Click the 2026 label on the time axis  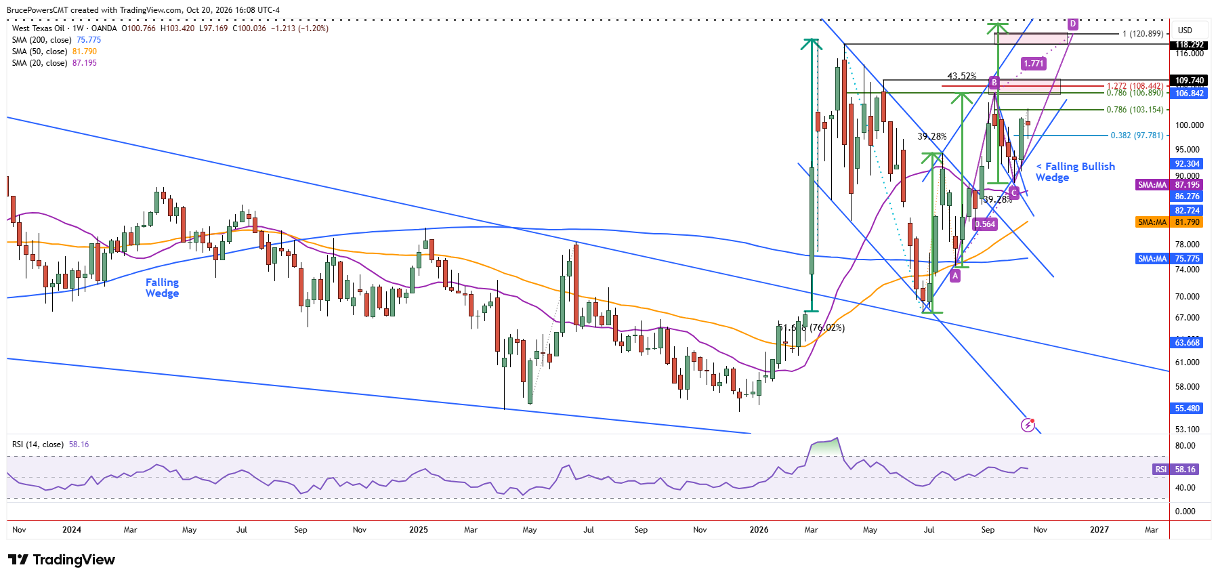[x=759, y=530]
